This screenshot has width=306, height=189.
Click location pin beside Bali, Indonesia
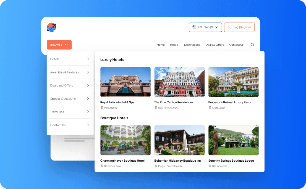pyautogui.click(x=210, y=166)
